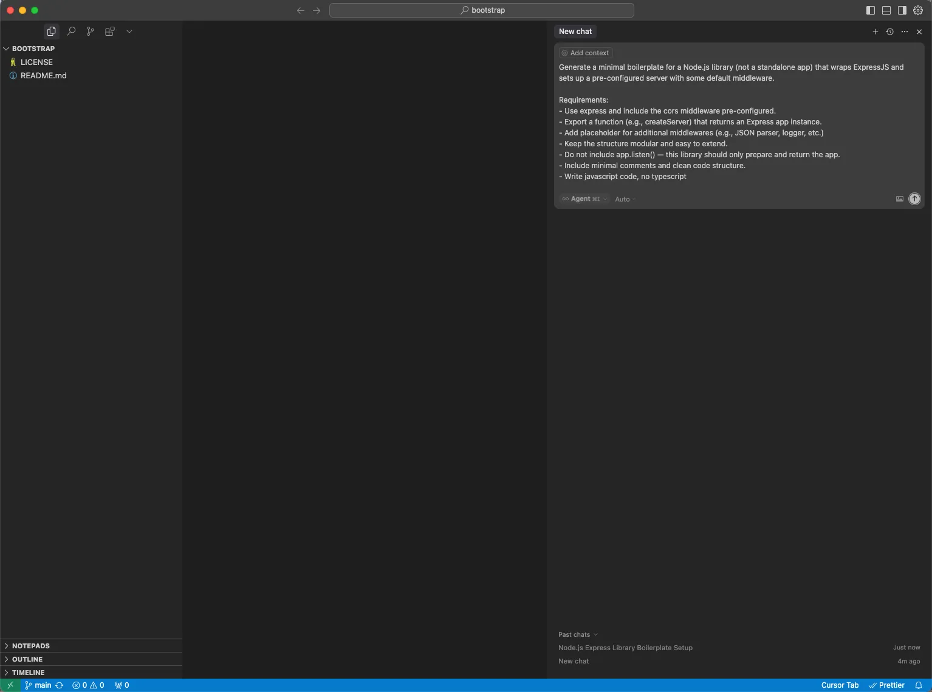Open the Extensions view icon

coord(110,32)
